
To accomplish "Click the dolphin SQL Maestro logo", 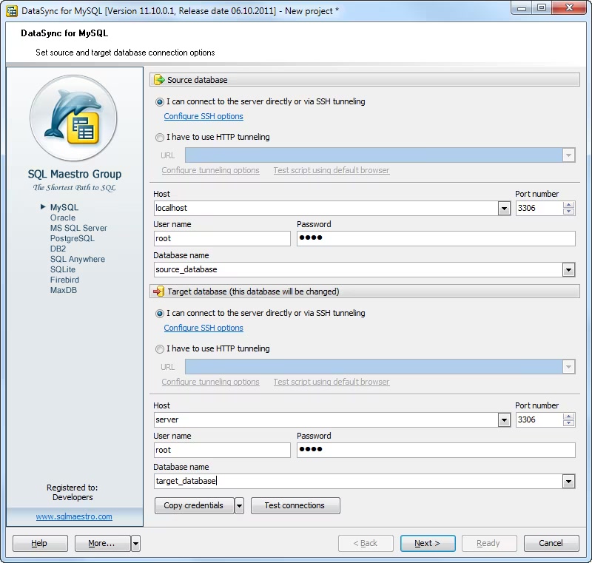I will [73, 119].
